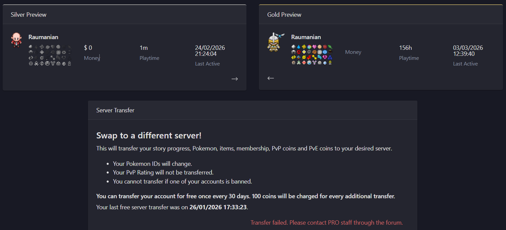Select the blue triangle badge in Gold Preview
Image resolution: width=506 pixels, height=230 pixels.
pyautogui.click(x=330, y=57)
